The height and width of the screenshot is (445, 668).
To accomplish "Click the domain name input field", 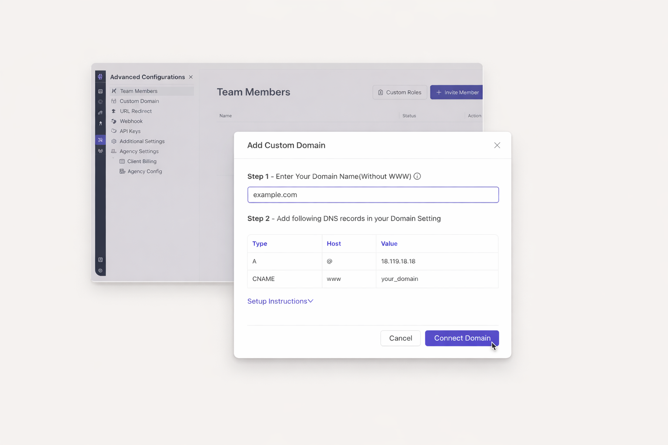I will [373, 195].
